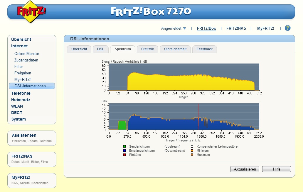
Task: Open the Störsicherheit tab
Action: [x=175, y=49]
